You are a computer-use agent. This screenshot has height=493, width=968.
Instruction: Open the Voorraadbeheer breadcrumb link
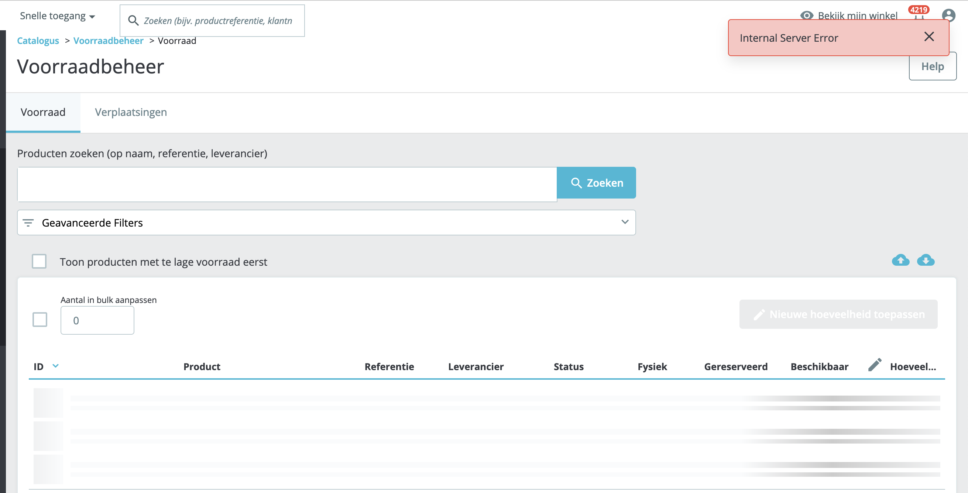[x=108, y=41]
